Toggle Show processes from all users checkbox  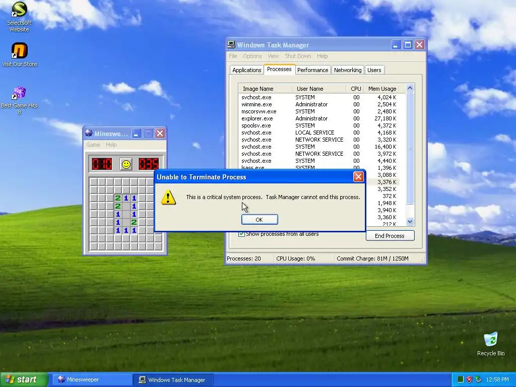coord(241,234)
